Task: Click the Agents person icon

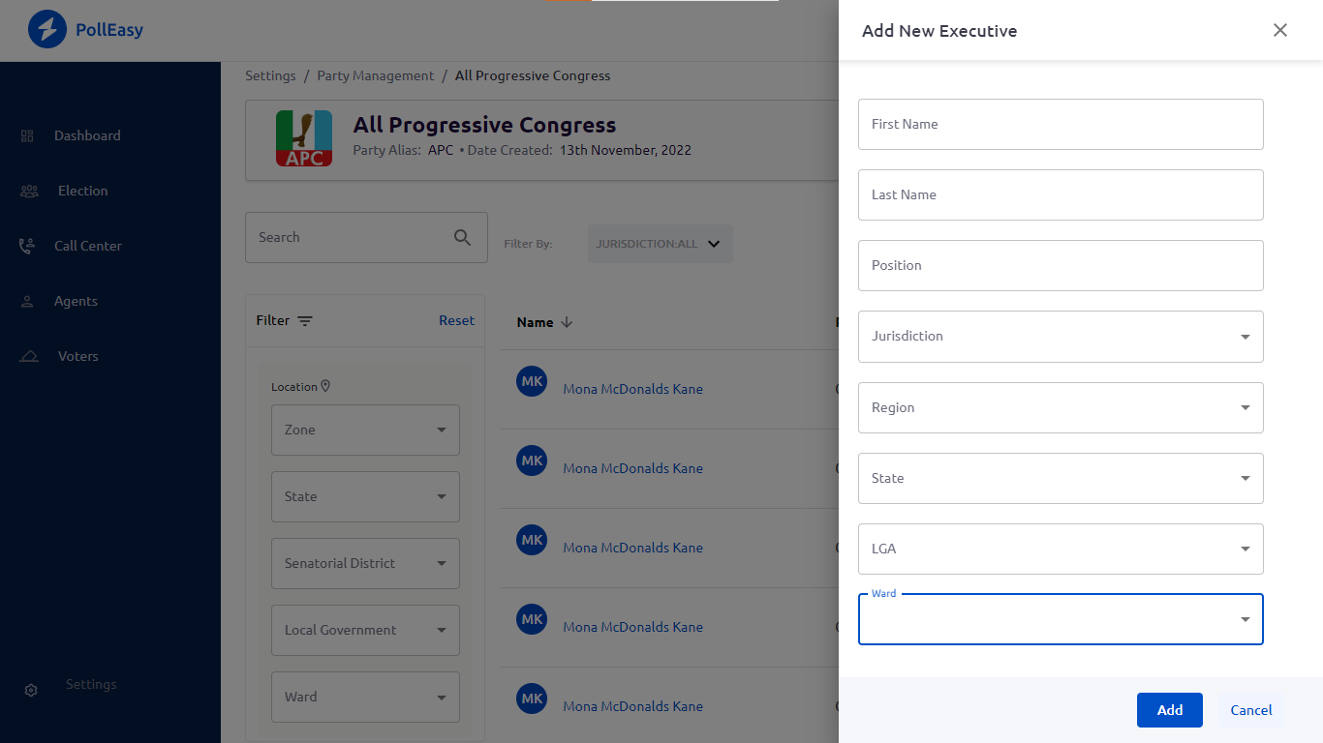Action: (27, 302)
